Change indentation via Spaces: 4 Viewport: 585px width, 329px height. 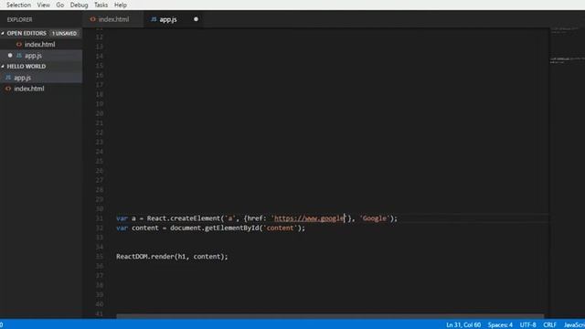pyautogui.click(x=500, y=325)
